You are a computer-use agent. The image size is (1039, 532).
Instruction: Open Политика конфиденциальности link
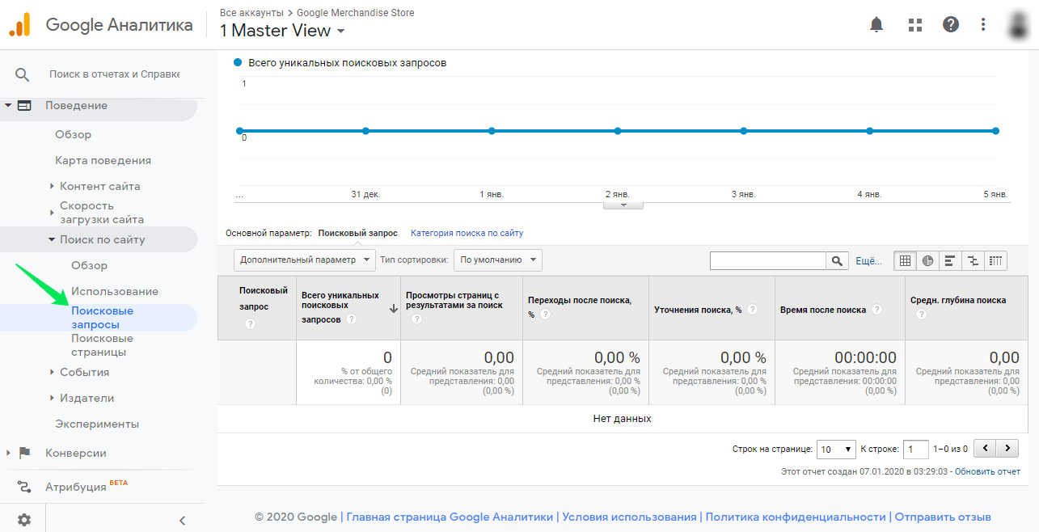[795, 517]
